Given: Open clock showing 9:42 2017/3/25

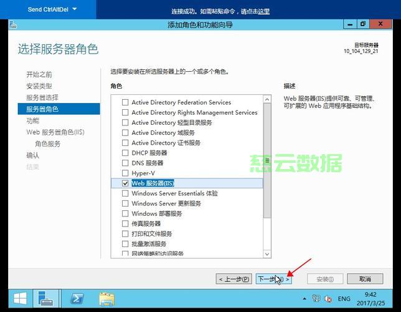Looking at the screenshot, I should (x=370, y=299).
